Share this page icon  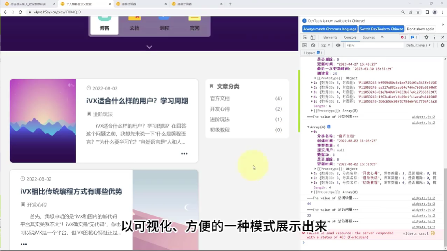(411, 12)
